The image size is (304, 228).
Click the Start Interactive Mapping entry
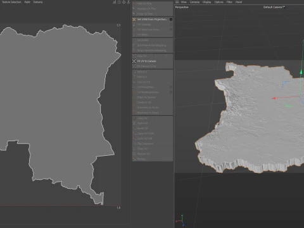(152, 46)
